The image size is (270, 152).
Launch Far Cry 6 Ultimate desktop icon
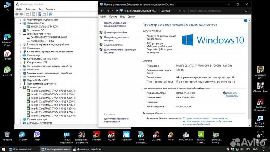(260, 122)
